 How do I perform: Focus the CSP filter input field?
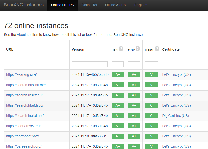(134, 64)
